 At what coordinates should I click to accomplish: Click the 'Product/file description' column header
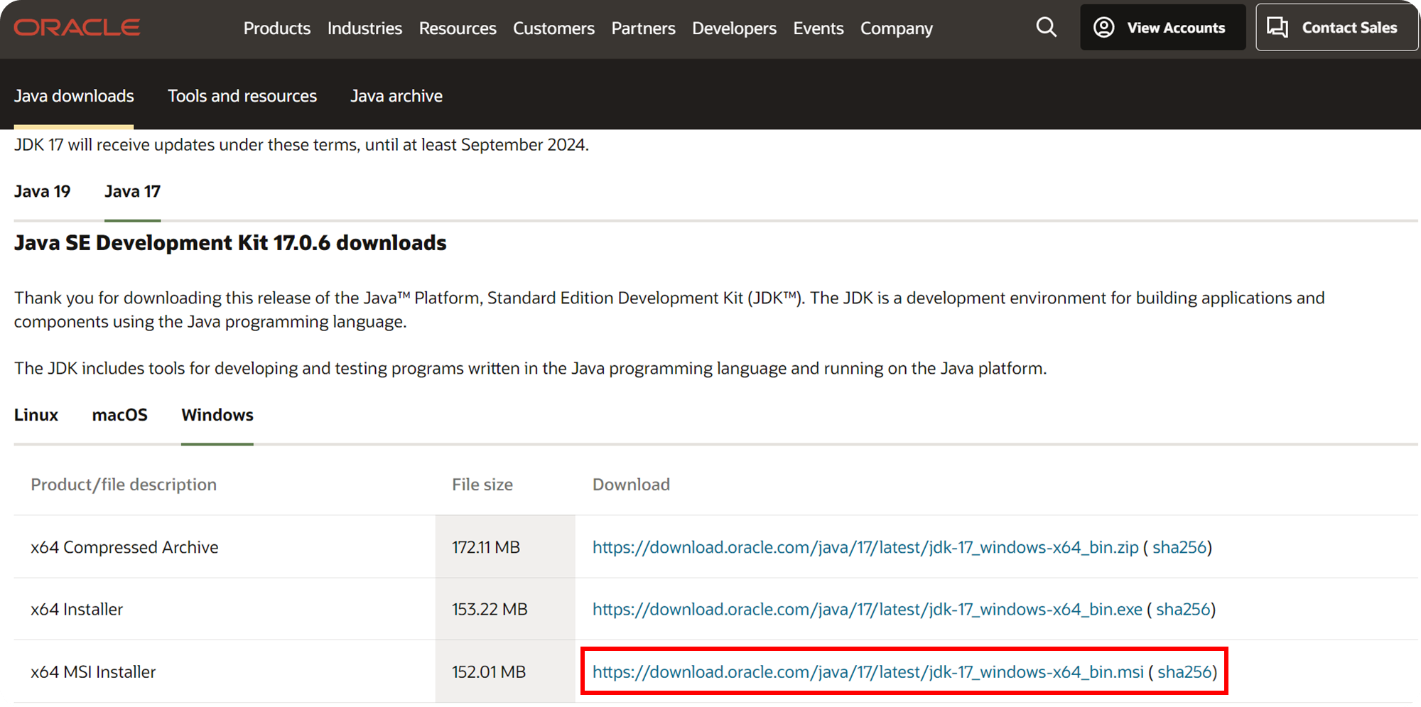(124, 485)
